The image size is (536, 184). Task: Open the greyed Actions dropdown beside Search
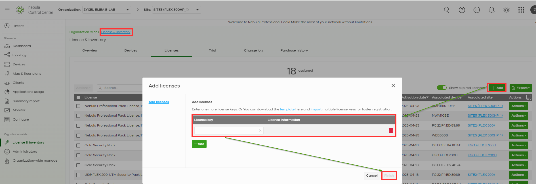(83, 88)
